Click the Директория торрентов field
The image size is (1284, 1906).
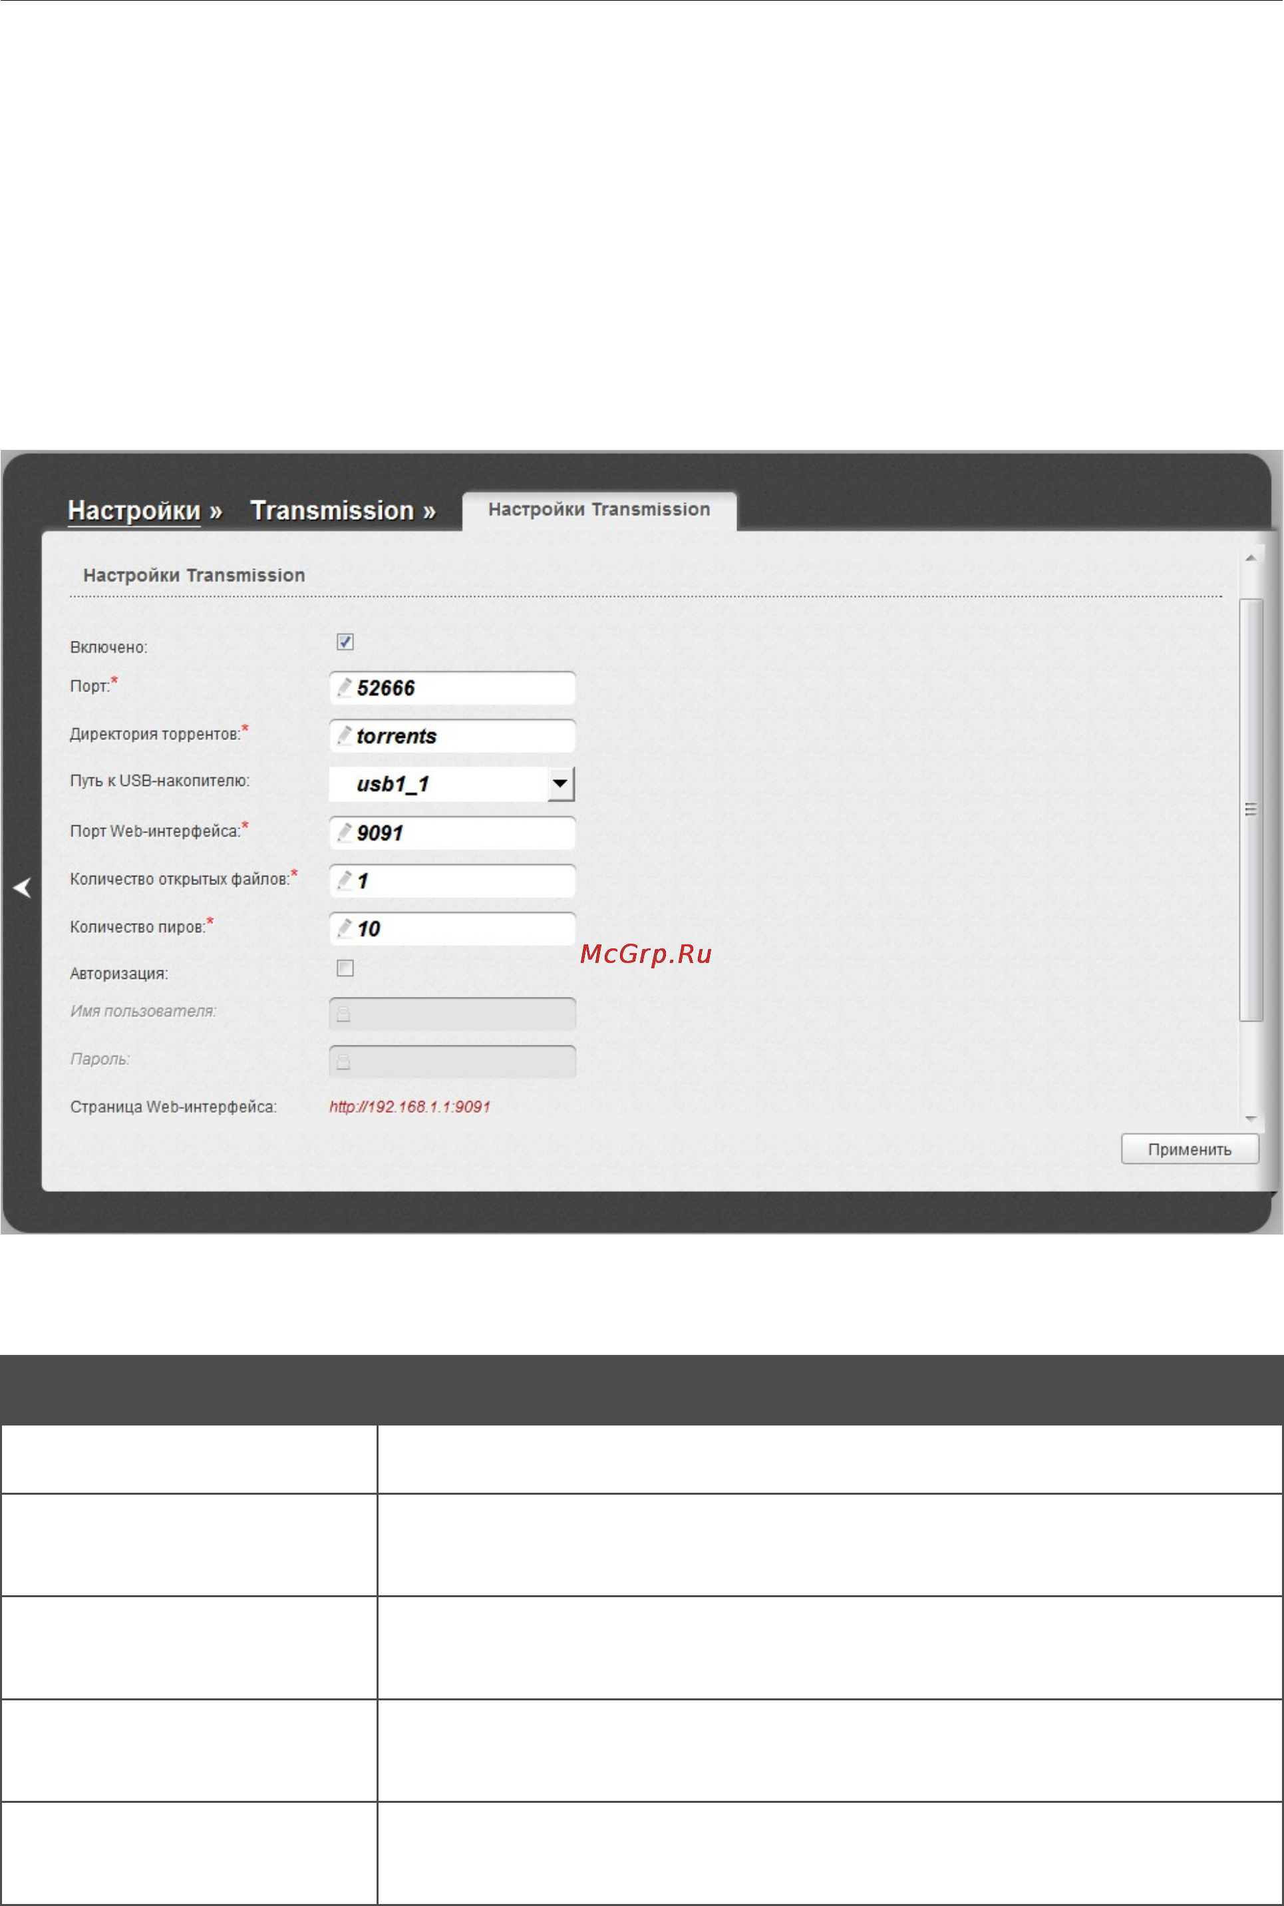[x=452, y=735]
